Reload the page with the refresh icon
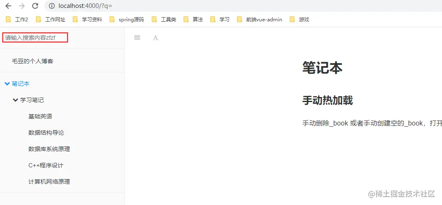442x205 pixels. [x=35, y=5]
